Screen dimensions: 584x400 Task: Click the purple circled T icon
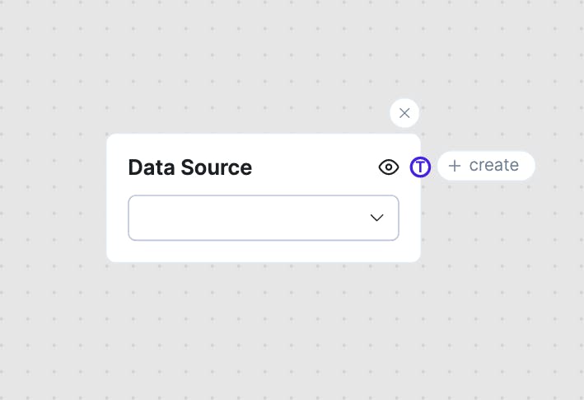pos(420,167)
